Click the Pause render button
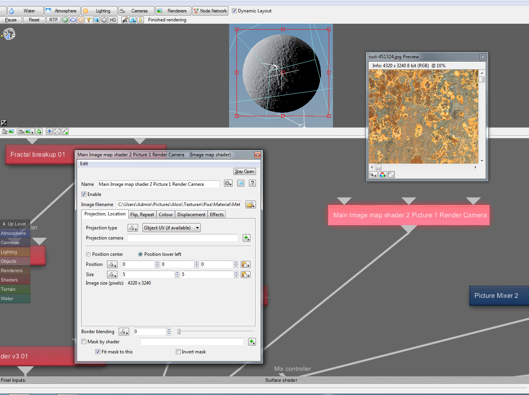The width and height of the screenshot is (529, 395). click(11, 20)
